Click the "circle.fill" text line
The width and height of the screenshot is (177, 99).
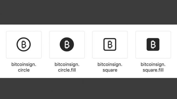point(67,70)
